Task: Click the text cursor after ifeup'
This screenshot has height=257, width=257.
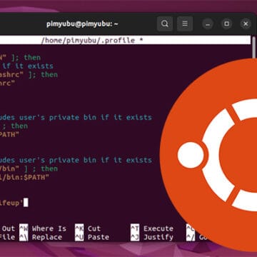Action: [x=26, y=203]
